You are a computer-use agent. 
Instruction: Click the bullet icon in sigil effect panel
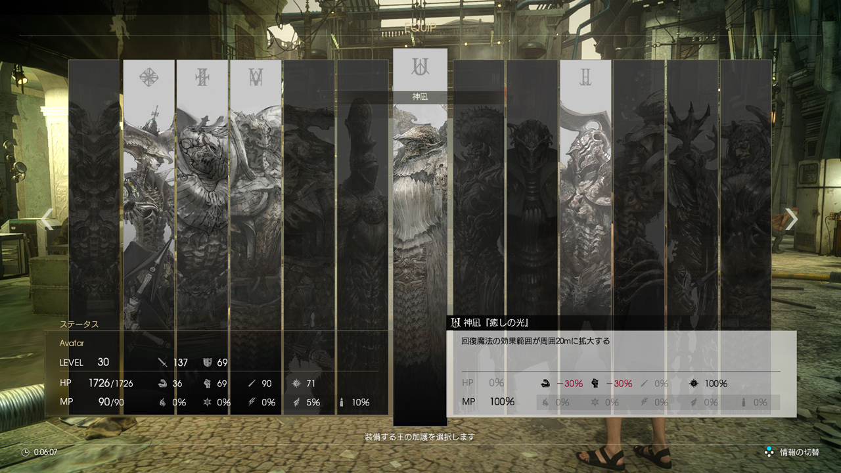pyautogui.click(x=744, y=402)
